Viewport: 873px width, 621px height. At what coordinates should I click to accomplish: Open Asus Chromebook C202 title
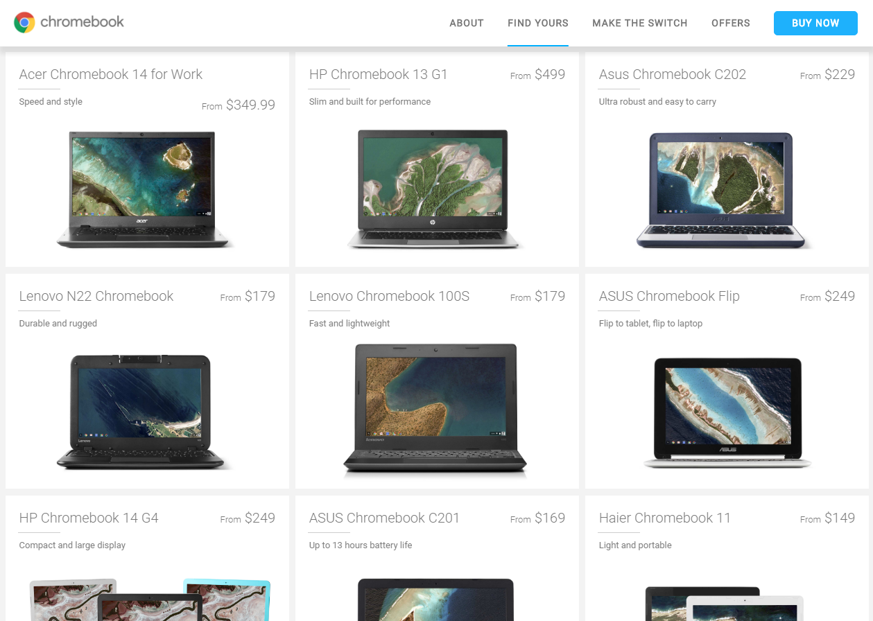click(x=673, y=74)
